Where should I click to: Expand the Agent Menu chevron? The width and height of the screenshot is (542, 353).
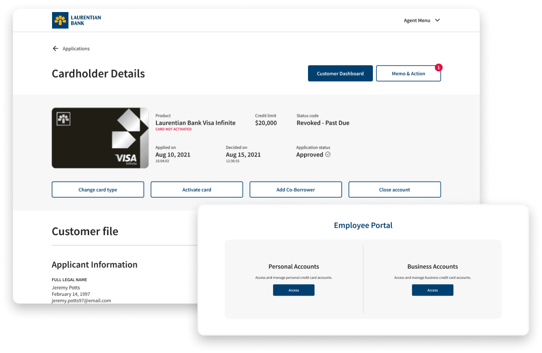[437, 20]
